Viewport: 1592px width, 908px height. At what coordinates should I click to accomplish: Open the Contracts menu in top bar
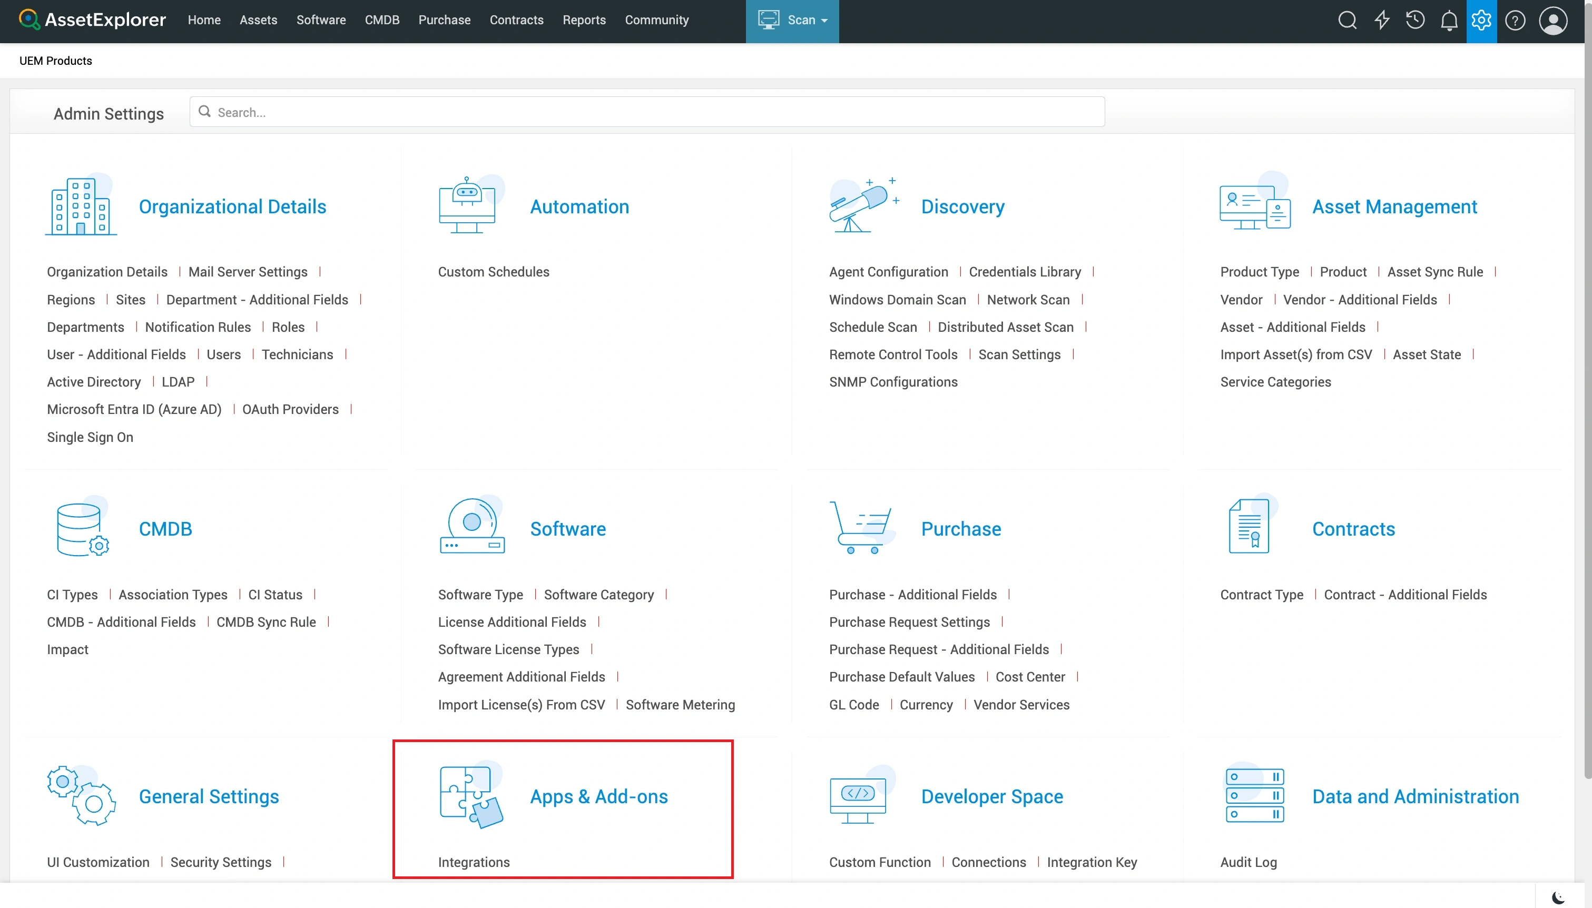coord(516,20)
